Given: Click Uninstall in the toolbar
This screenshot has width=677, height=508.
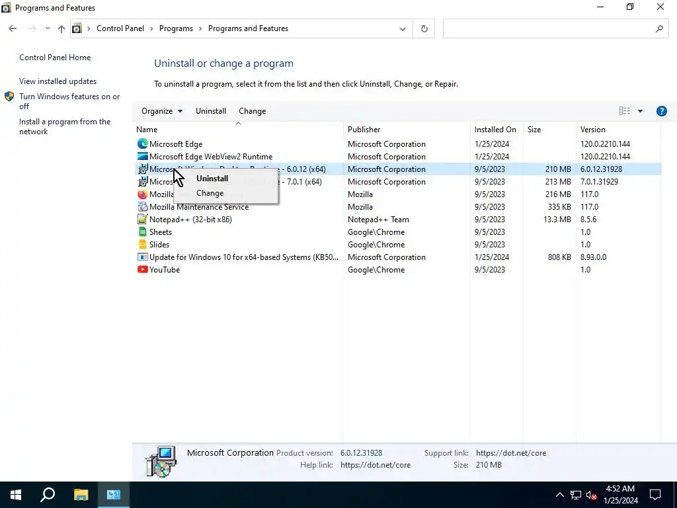Looking at the screenshot, I should pyautogui.click(x=211, y=111).
